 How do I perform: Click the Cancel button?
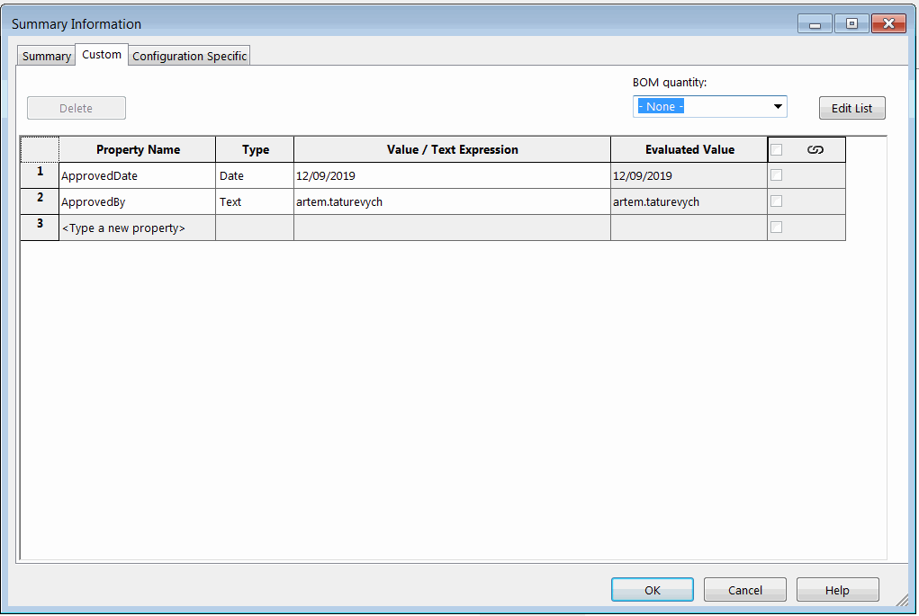(x=744, y=589)
